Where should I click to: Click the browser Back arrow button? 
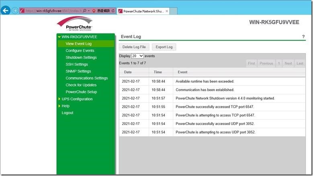point(6,11)
